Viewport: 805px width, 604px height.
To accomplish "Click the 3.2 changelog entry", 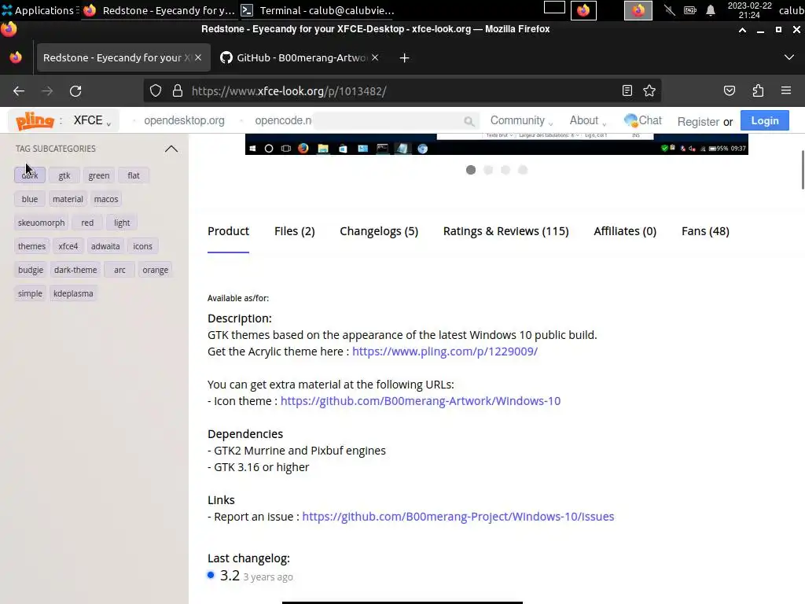I will [230, 576].
